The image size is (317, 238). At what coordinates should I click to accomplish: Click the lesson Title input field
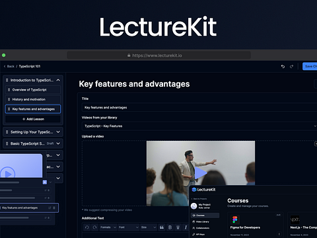pos(199,108)
